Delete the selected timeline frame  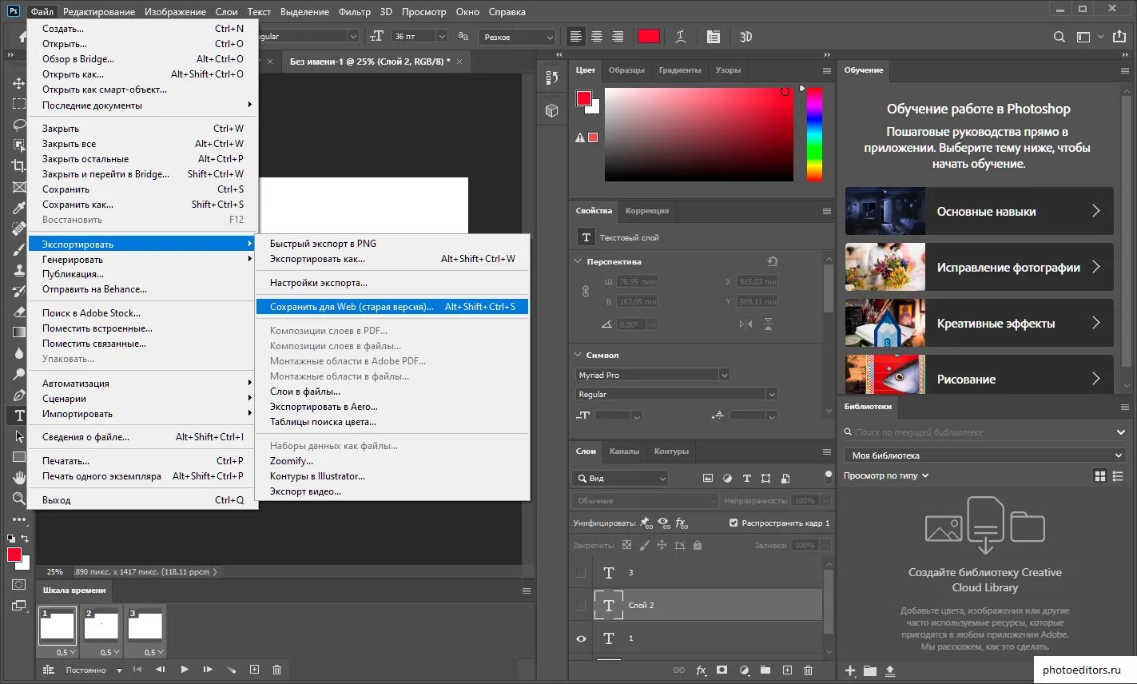[277, 670]
